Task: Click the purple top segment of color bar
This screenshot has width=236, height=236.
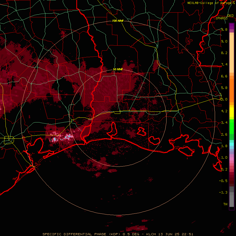Action: pyautogui.click(x=232, y=26)
